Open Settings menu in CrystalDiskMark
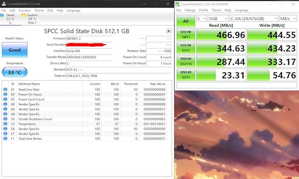The width and height of the screenshot is (299, 179). click(x=190, y=10)
